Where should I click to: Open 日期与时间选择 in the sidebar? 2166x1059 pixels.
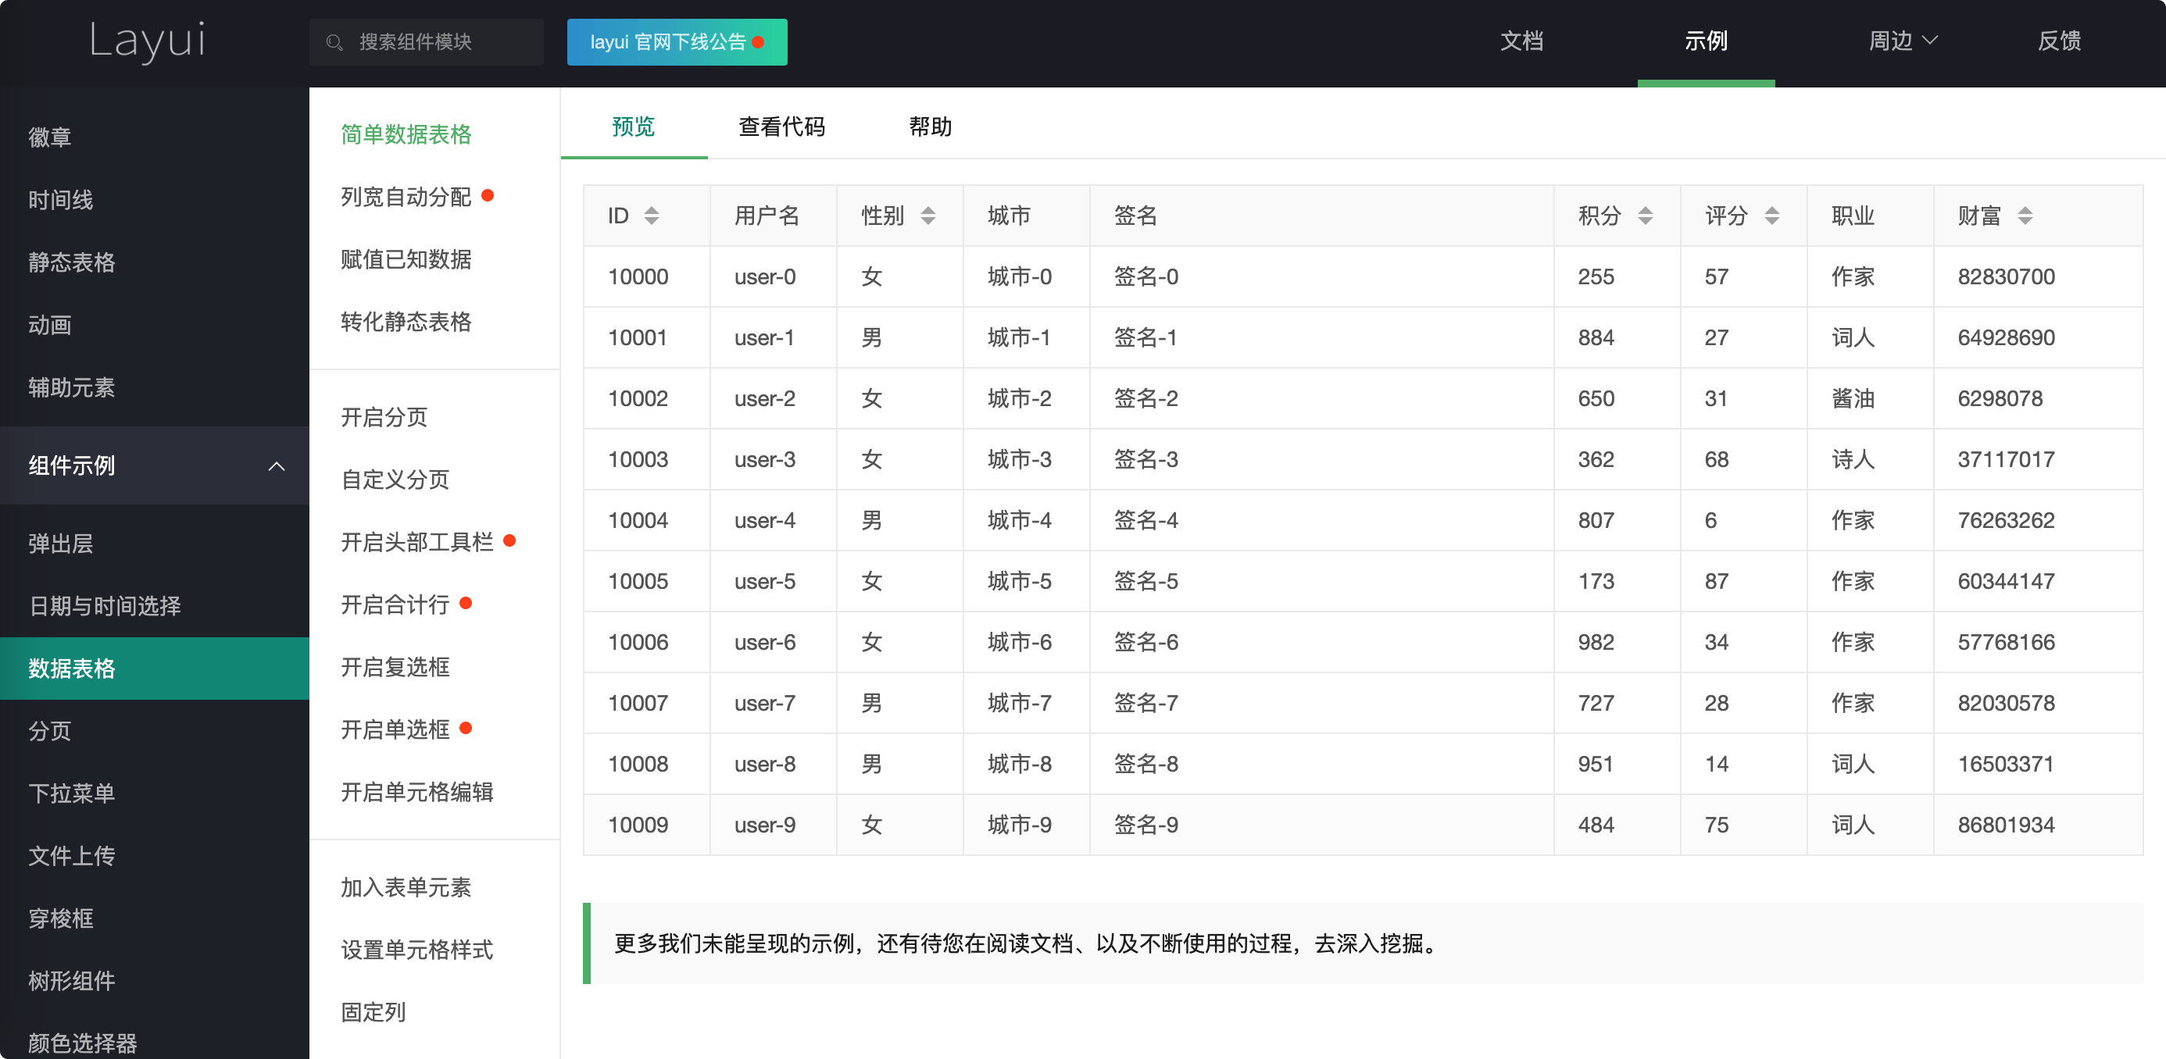click(x=155, y=606)
